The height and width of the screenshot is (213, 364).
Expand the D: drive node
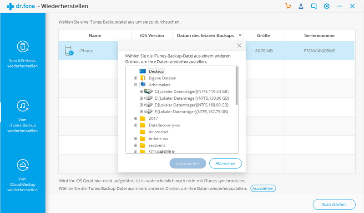coord(141,98)
